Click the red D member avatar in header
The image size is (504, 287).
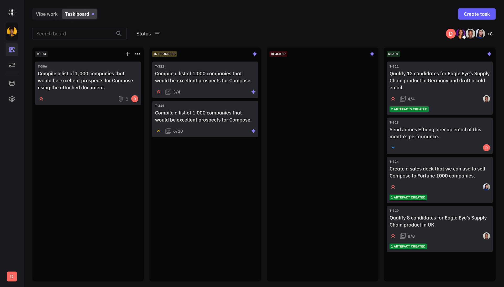pyautogui.click(x=451, y=34)
